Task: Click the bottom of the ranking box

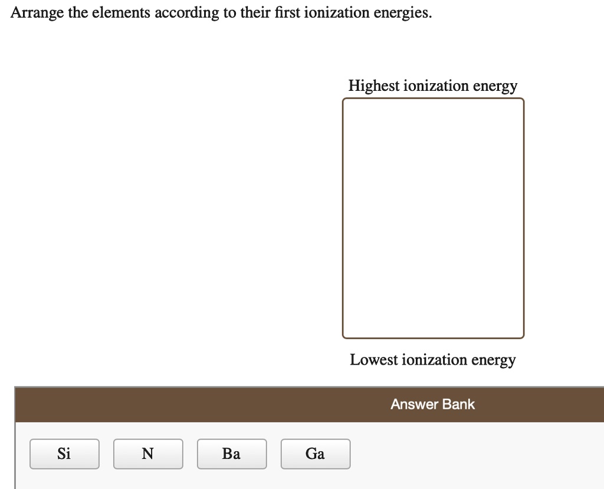Action: 433,327
